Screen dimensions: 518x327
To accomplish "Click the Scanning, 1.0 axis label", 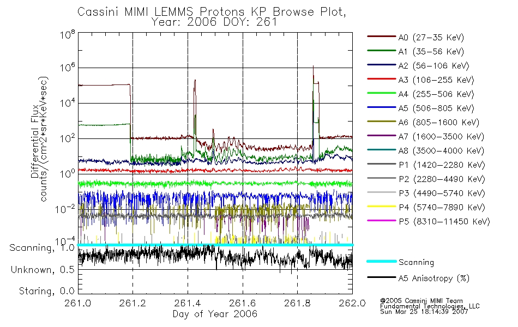I will click(x=42, y=248).
